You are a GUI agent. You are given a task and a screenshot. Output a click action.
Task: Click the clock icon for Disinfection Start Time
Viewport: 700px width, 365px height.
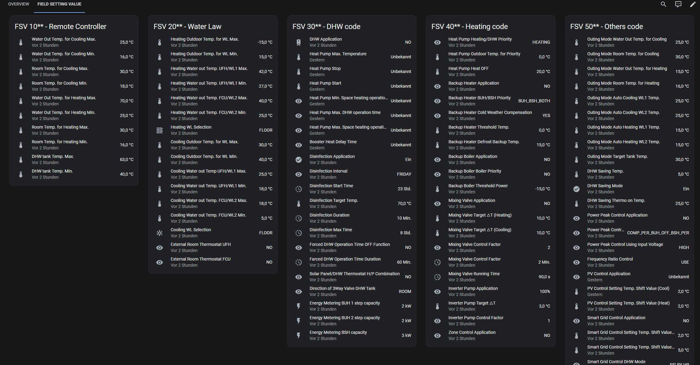click(x=299, y=189)
